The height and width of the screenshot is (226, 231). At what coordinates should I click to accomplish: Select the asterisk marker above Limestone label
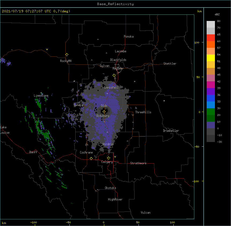41,93
